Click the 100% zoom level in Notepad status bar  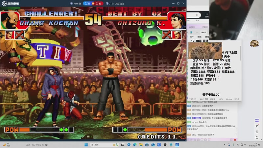(x=220, y=99)
